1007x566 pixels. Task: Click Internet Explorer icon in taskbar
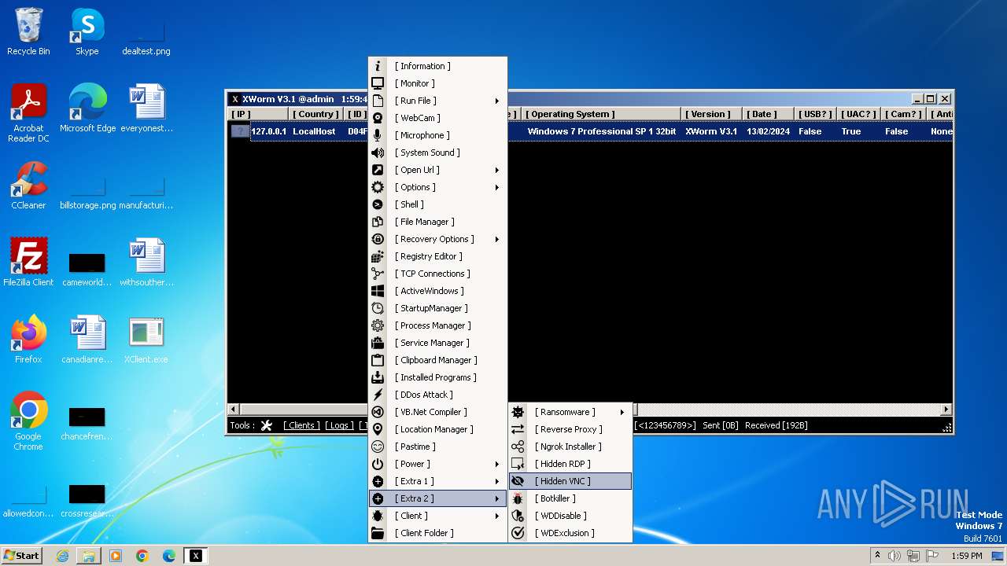coord(62,556)
